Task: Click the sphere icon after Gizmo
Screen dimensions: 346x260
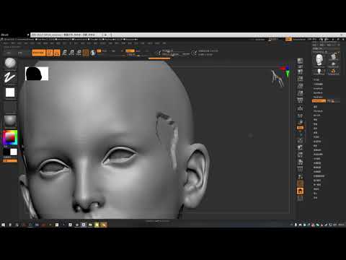Action: click(x=93, y=53)
